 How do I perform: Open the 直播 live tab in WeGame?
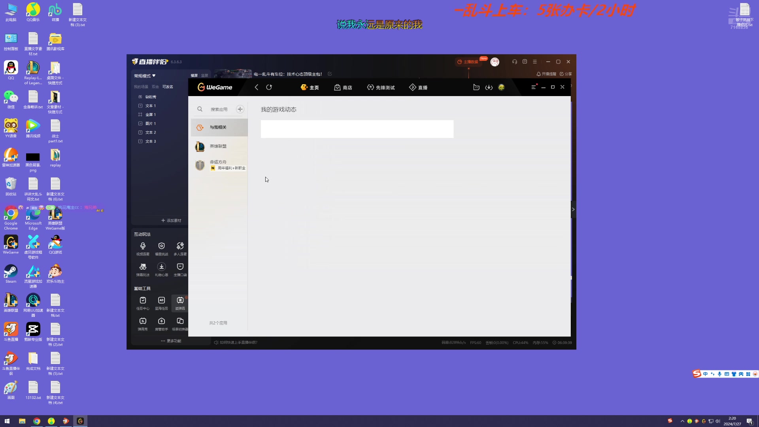coord(418,87)
